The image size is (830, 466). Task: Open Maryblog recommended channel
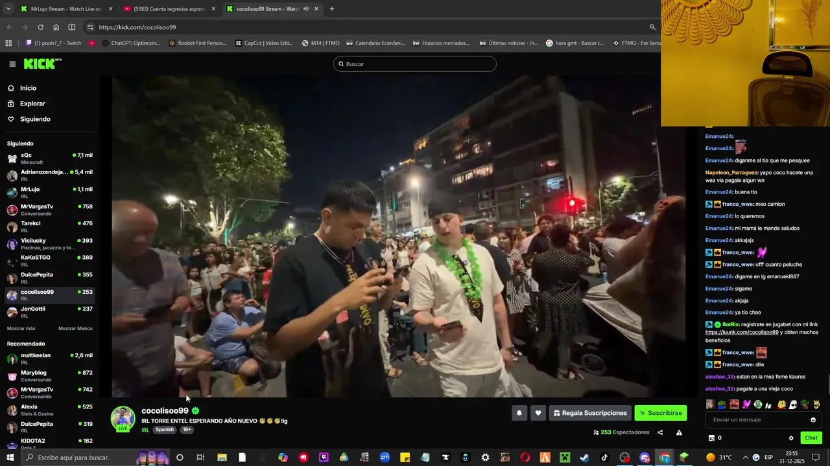point(49,376)
